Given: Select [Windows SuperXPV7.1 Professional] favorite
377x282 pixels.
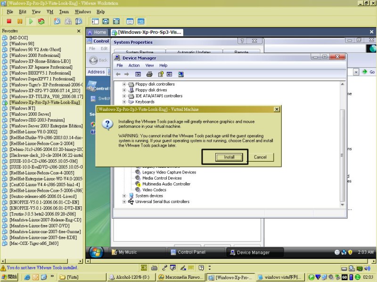Looking at the screenshot, I should (x=42, y=79).
